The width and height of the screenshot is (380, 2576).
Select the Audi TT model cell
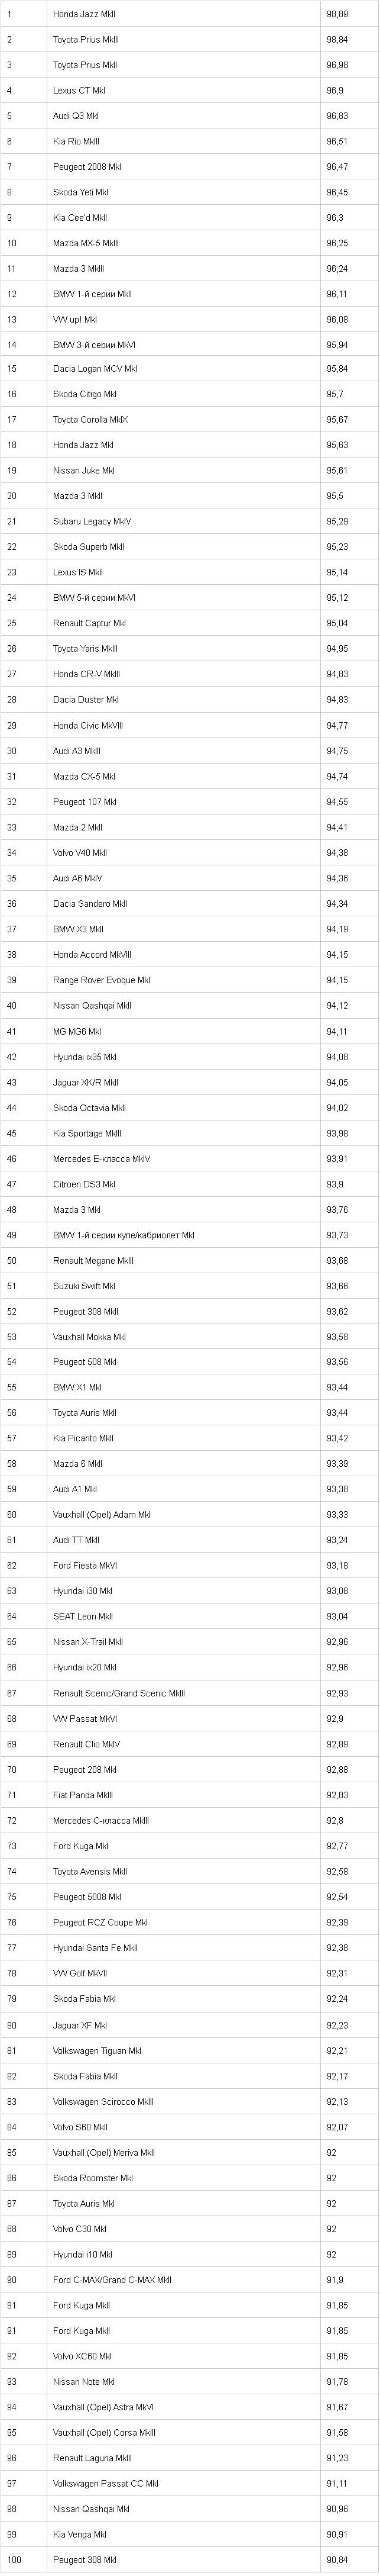(x=76, y=1541)
